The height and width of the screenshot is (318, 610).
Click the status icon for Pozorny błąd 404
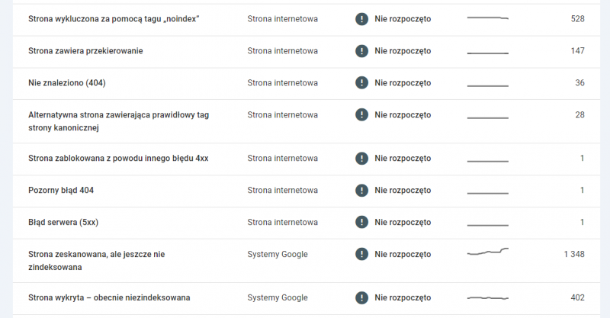click(x=361, y=191)
